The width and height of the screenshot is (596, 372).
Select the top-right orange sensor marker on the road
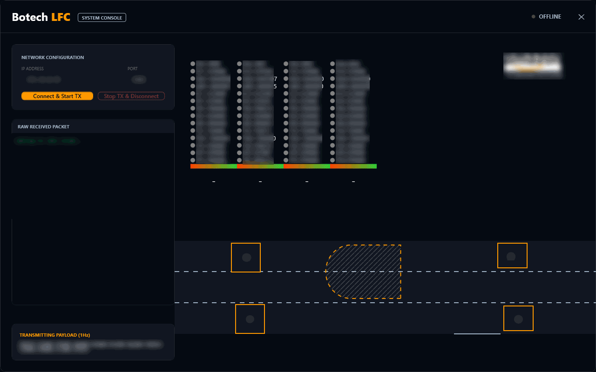pos(512,255)
